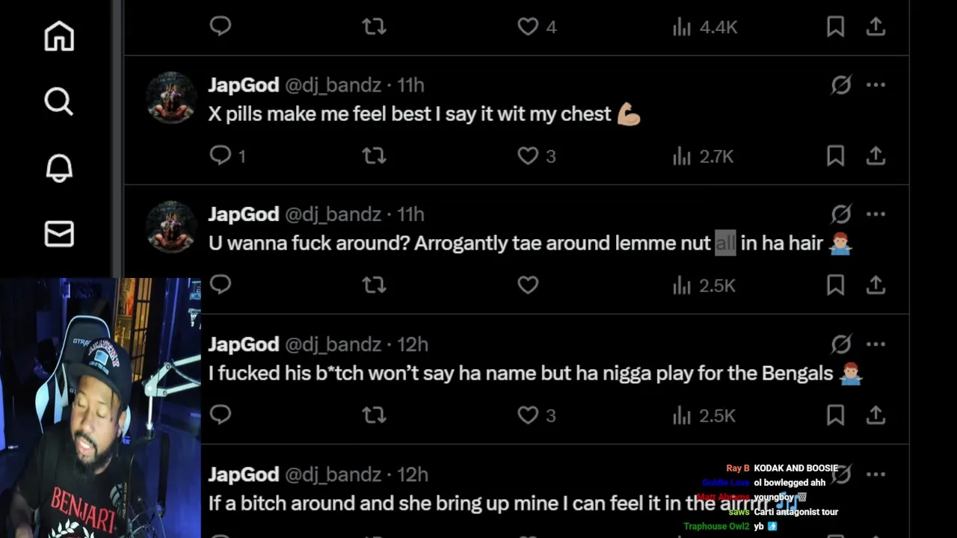Repost the X pills tweet
Image resolution: width=957 pixels, height=538 pixels.
[374, 155]
